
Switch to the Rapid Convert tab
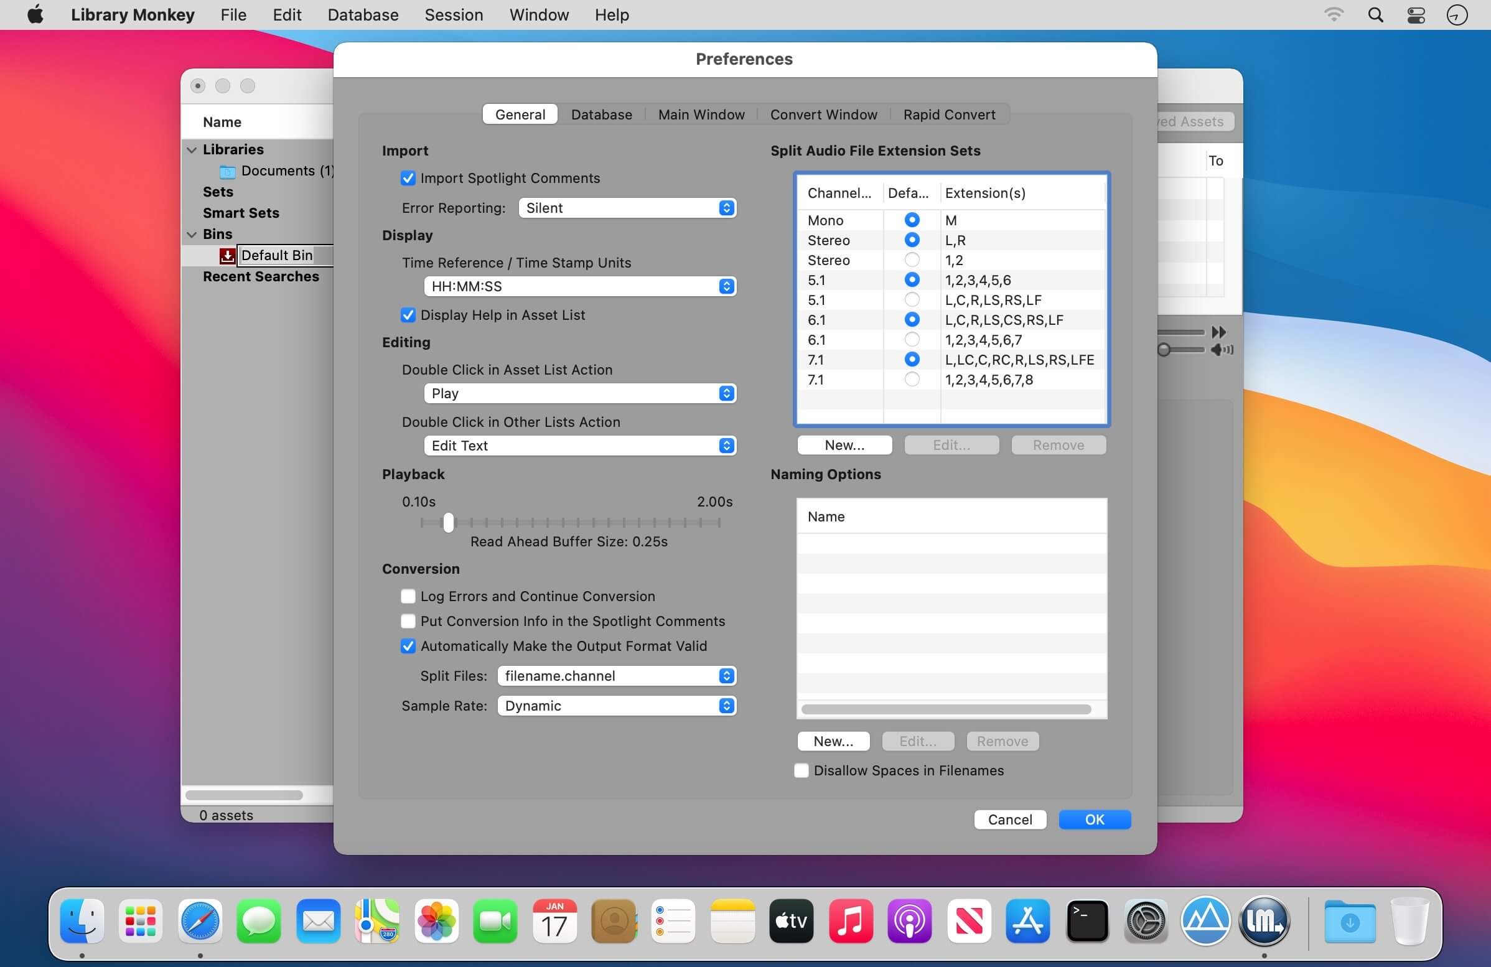click(x=948, y=114)
